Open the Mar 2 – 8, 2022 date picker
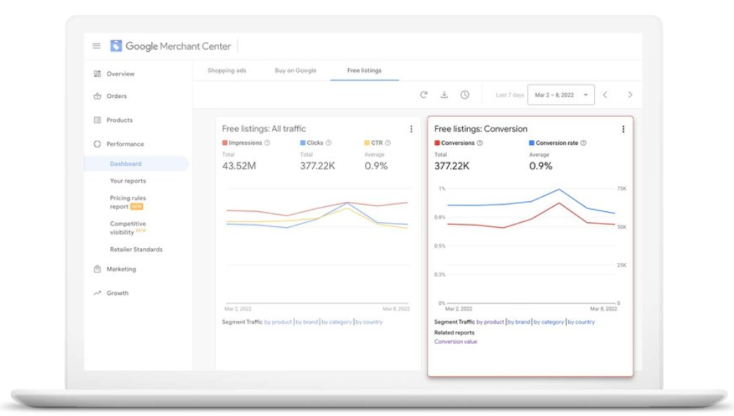Image resolution: width=734 pixels, height=416 pixels. click(561, 94)
